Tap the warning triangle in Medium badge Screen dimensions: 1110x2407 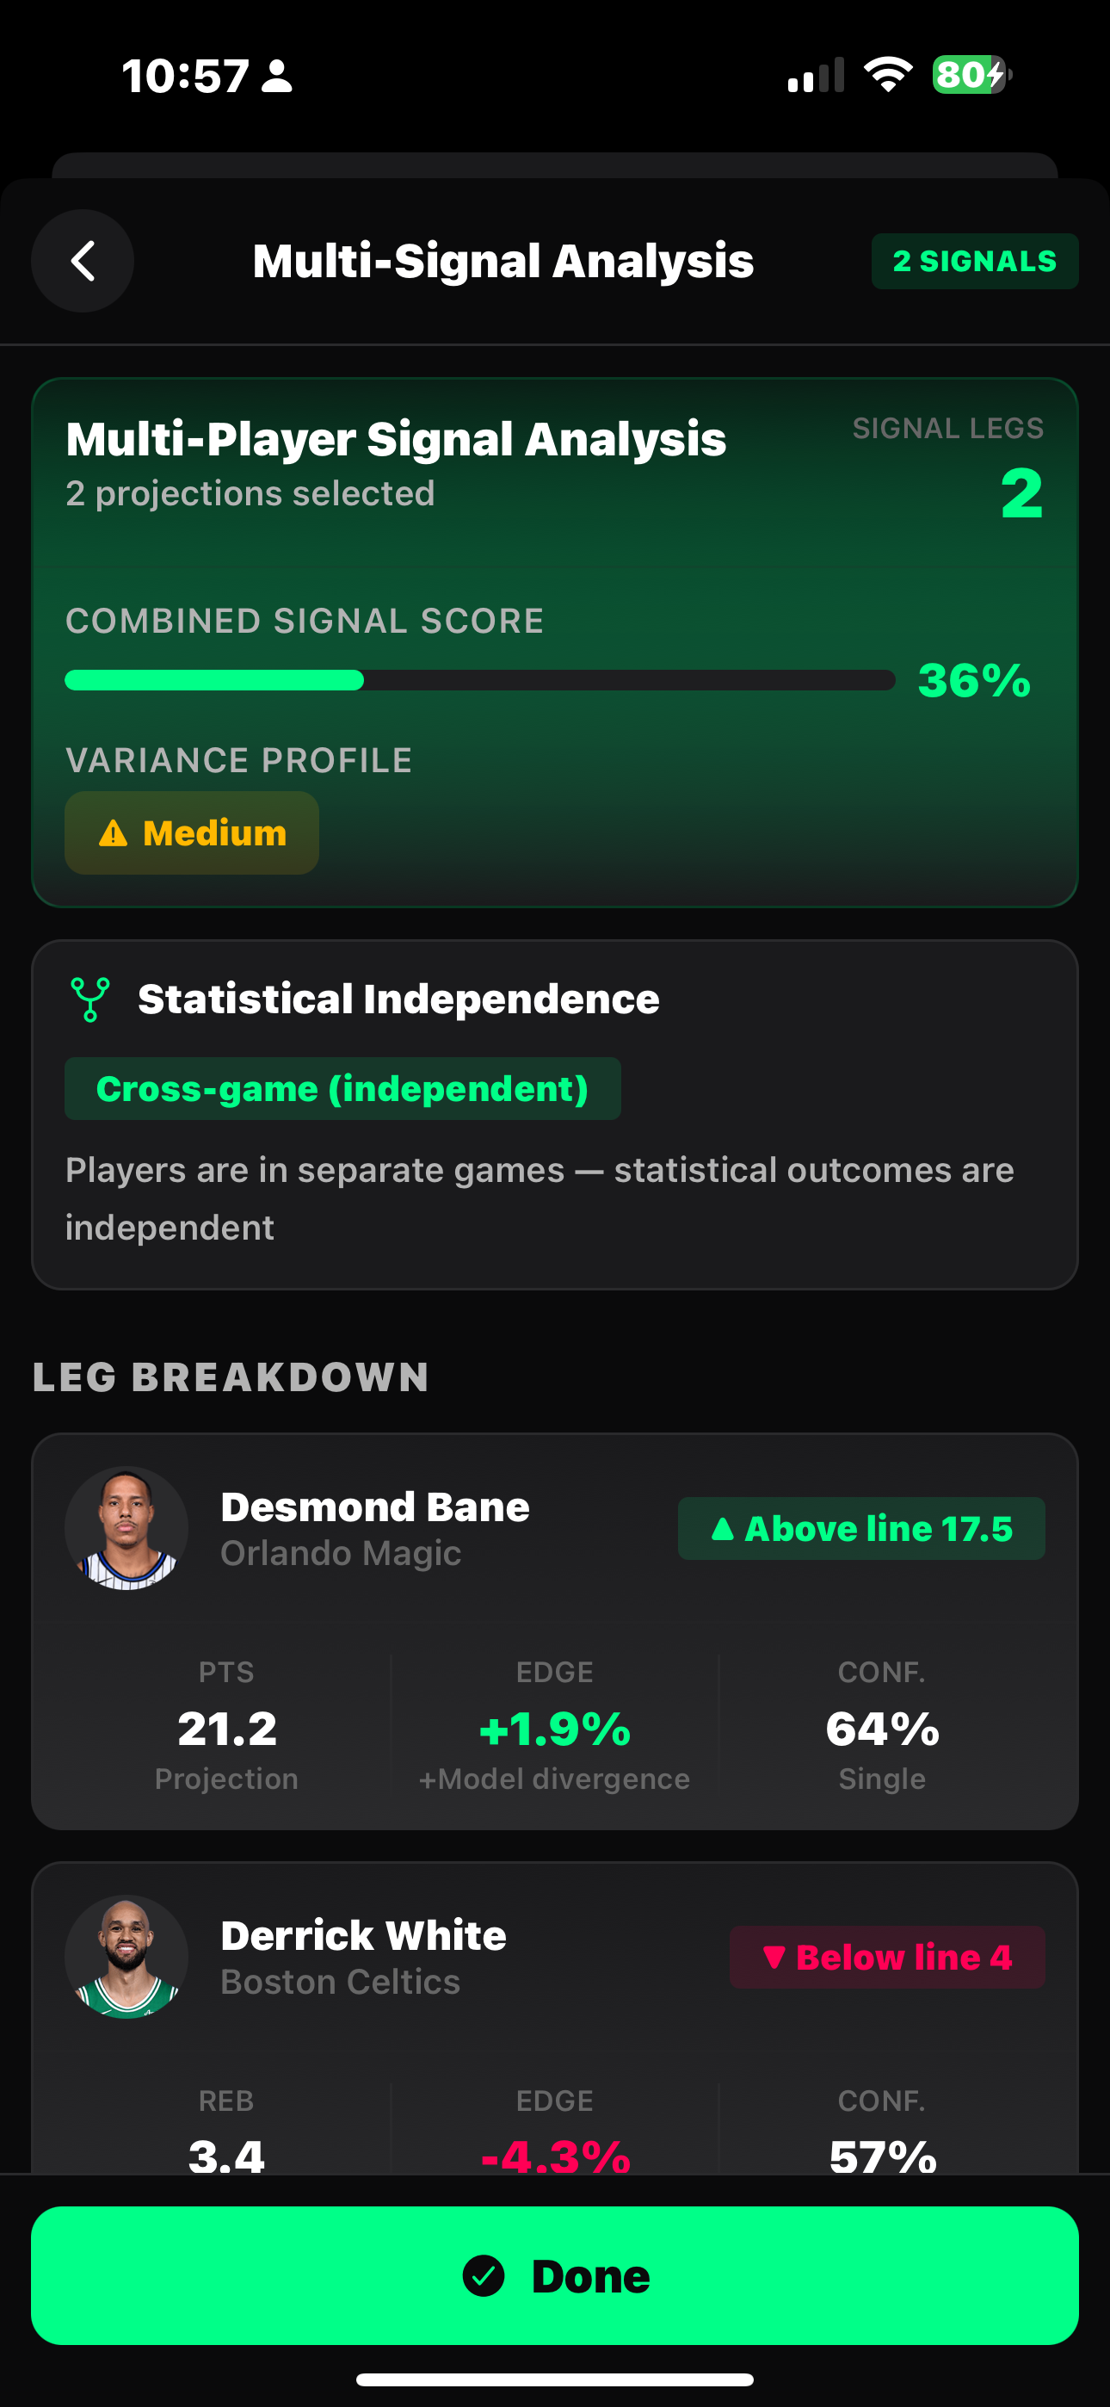[x=113, y=832]
